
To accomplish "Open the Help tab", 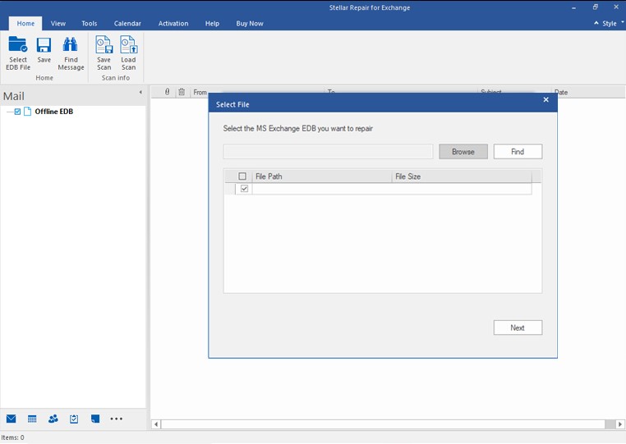I will [213, 24].
